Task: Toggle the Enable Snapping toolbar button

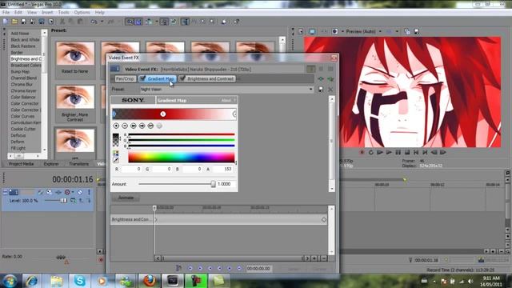Action: pos(130,22)
